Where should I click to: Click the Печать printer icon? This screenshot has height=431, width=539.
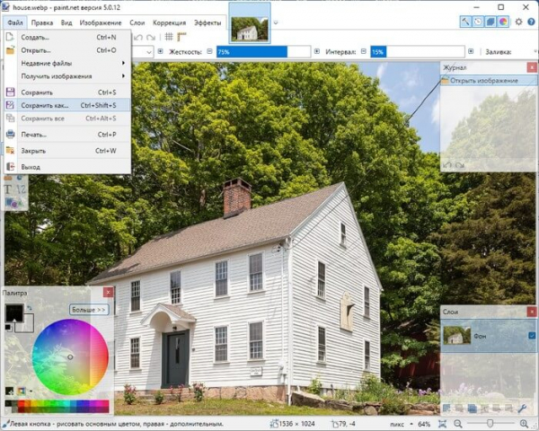click(10, 135)
